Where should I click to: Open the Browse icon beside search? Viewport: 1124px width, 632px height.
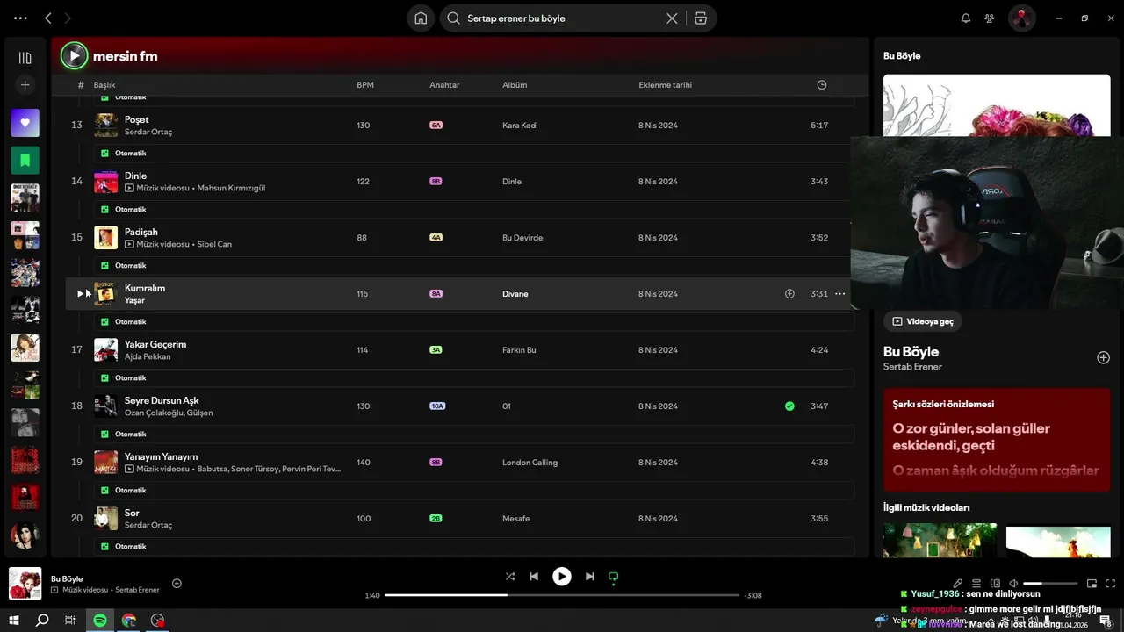pos(700,18)
